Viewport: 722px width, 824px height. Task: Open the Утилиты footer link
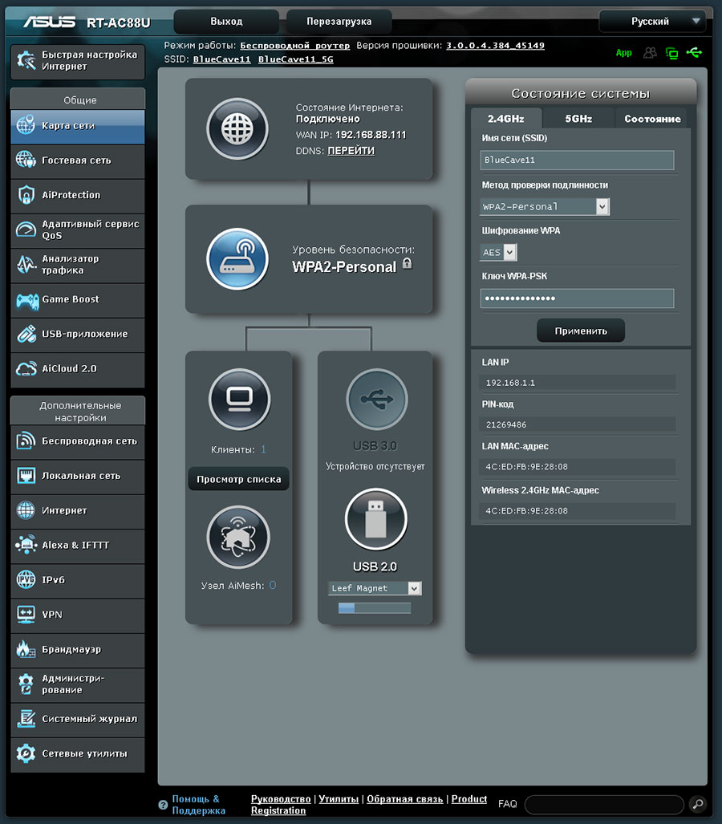(339, 799)
